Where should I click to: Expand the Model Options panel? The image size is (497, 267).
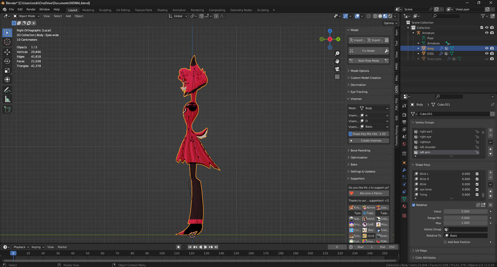360,71
